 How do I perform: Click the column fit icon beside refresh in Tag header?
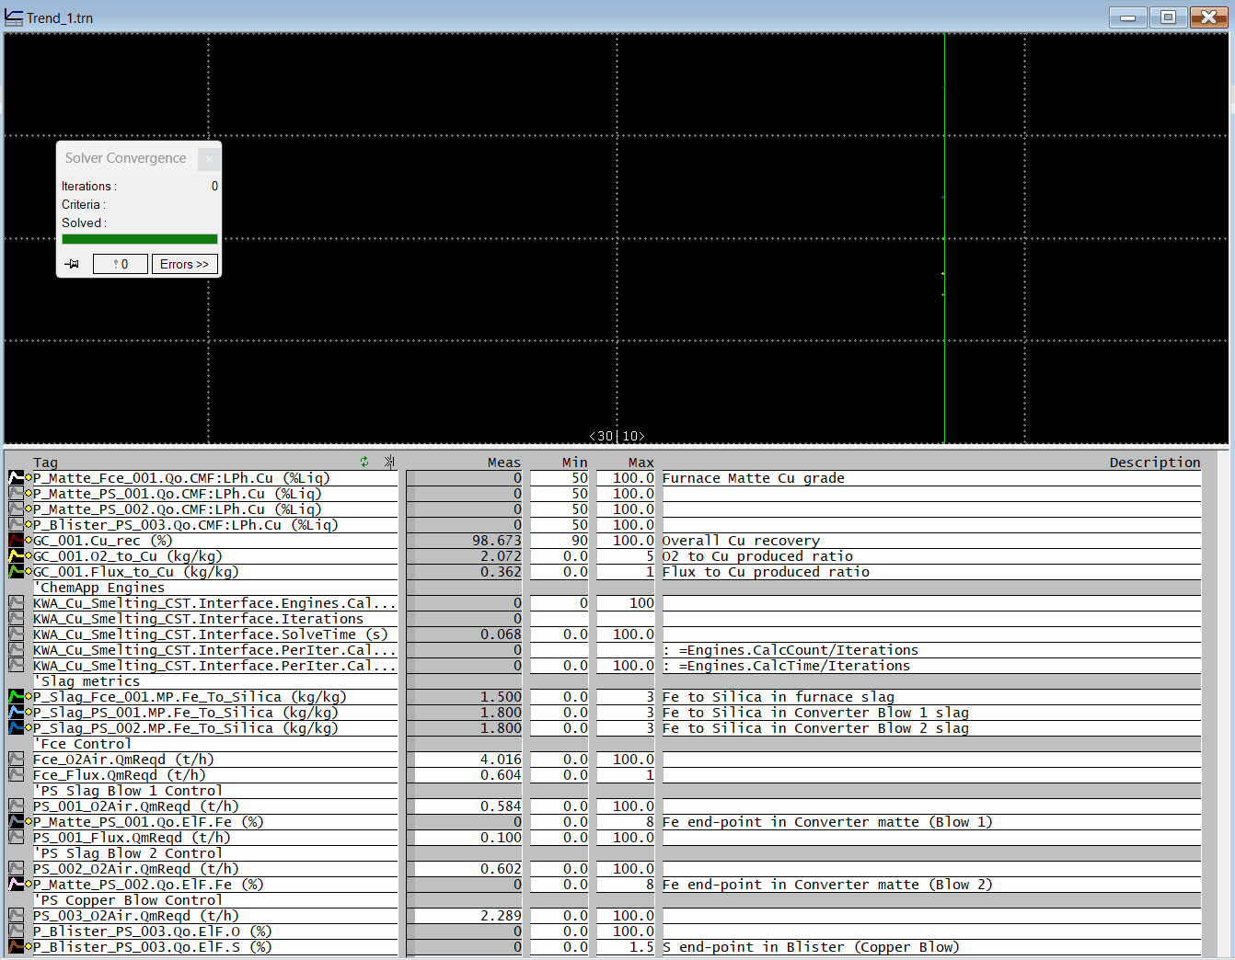(389, 462)
